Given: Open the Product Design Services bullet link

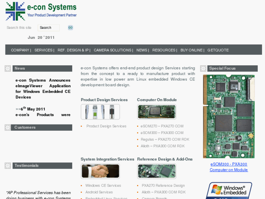Looking at the screenshot, I should coord(106,126).
